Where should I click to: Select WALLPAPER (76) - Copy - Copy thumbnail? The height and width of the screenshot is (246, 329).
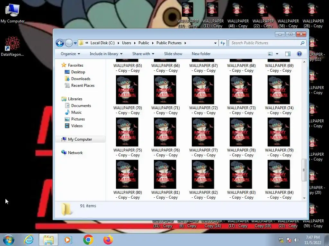(165, 132)
